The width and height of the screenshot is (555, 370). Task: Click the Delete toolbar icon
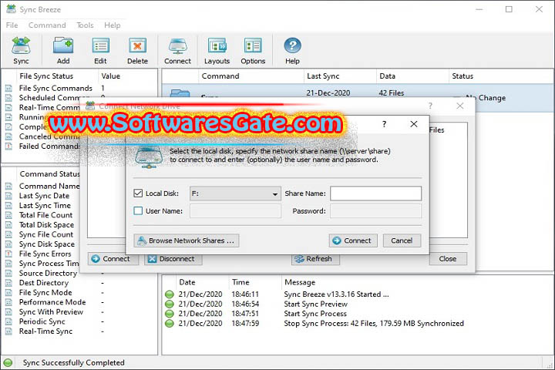[137, 50]
